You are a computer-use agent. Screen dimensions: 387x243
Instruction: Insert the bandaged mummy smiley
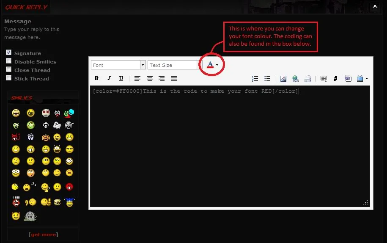point(69,125)
